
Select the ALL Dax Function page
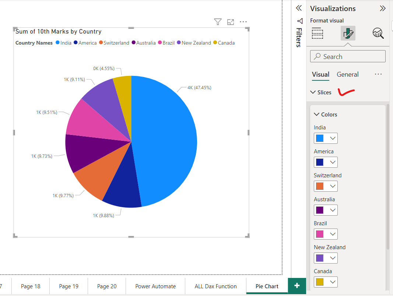pyautogui.click(x=215, y=286)
